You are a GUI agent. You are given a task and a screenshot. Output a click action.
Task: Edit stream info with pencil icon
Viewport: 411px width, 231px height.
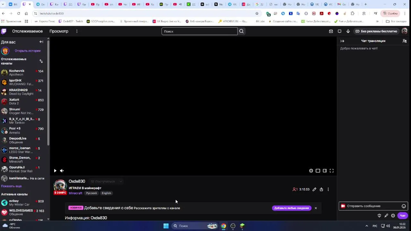[x=314, y=189]
